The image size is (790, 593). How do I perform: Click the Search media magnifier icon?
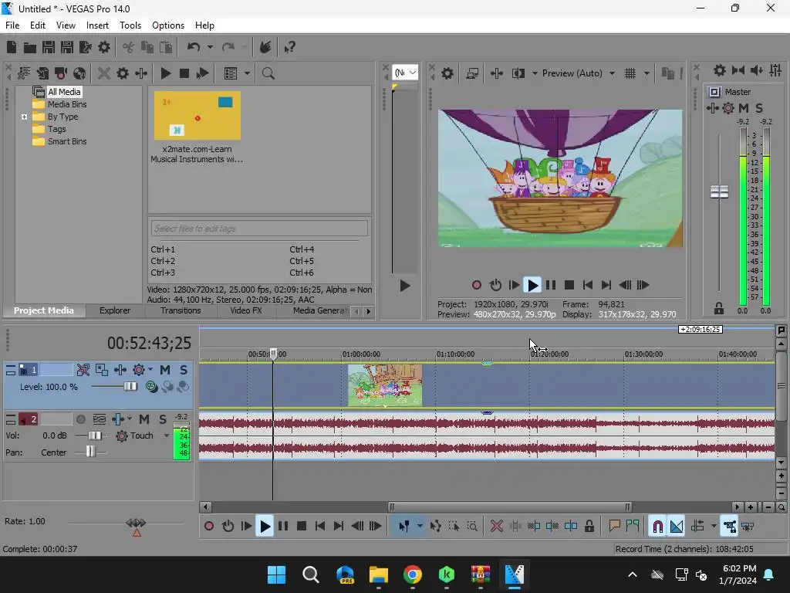point(268,73)
